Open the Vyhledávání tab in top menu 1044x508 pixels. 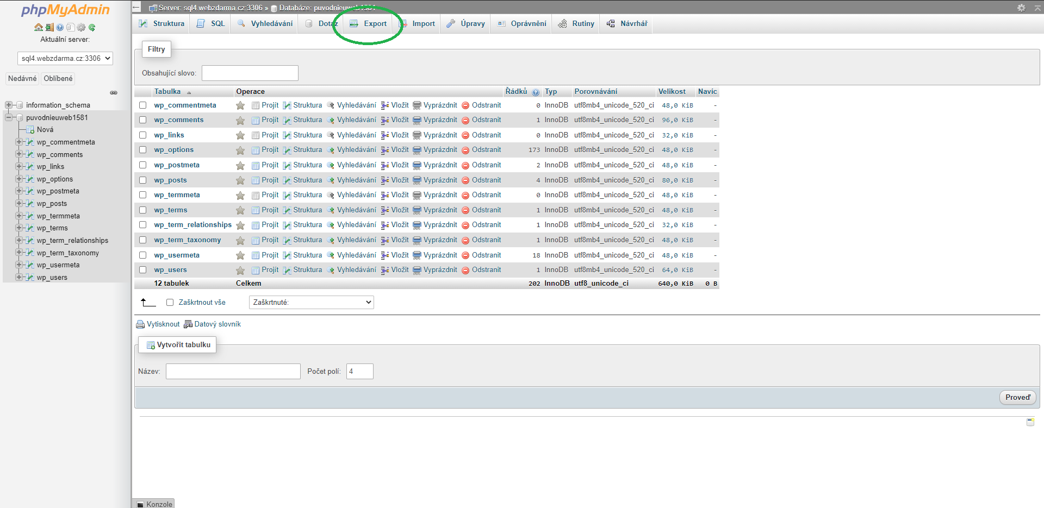pyautogui.click(x=265, y=24)
